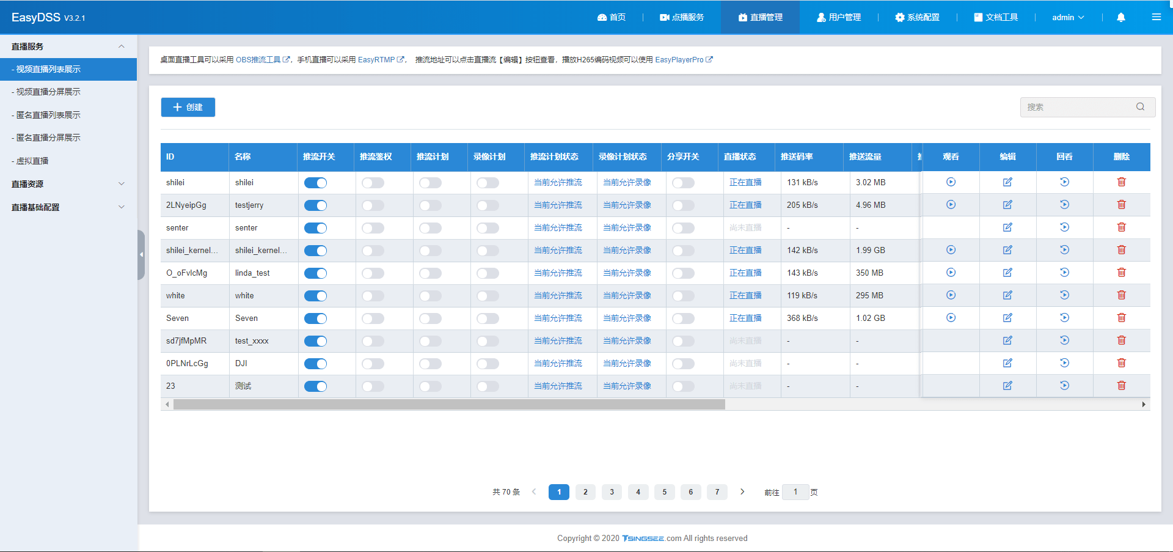Expand the 直播基础配置 sidebar section

click(68, 207)
